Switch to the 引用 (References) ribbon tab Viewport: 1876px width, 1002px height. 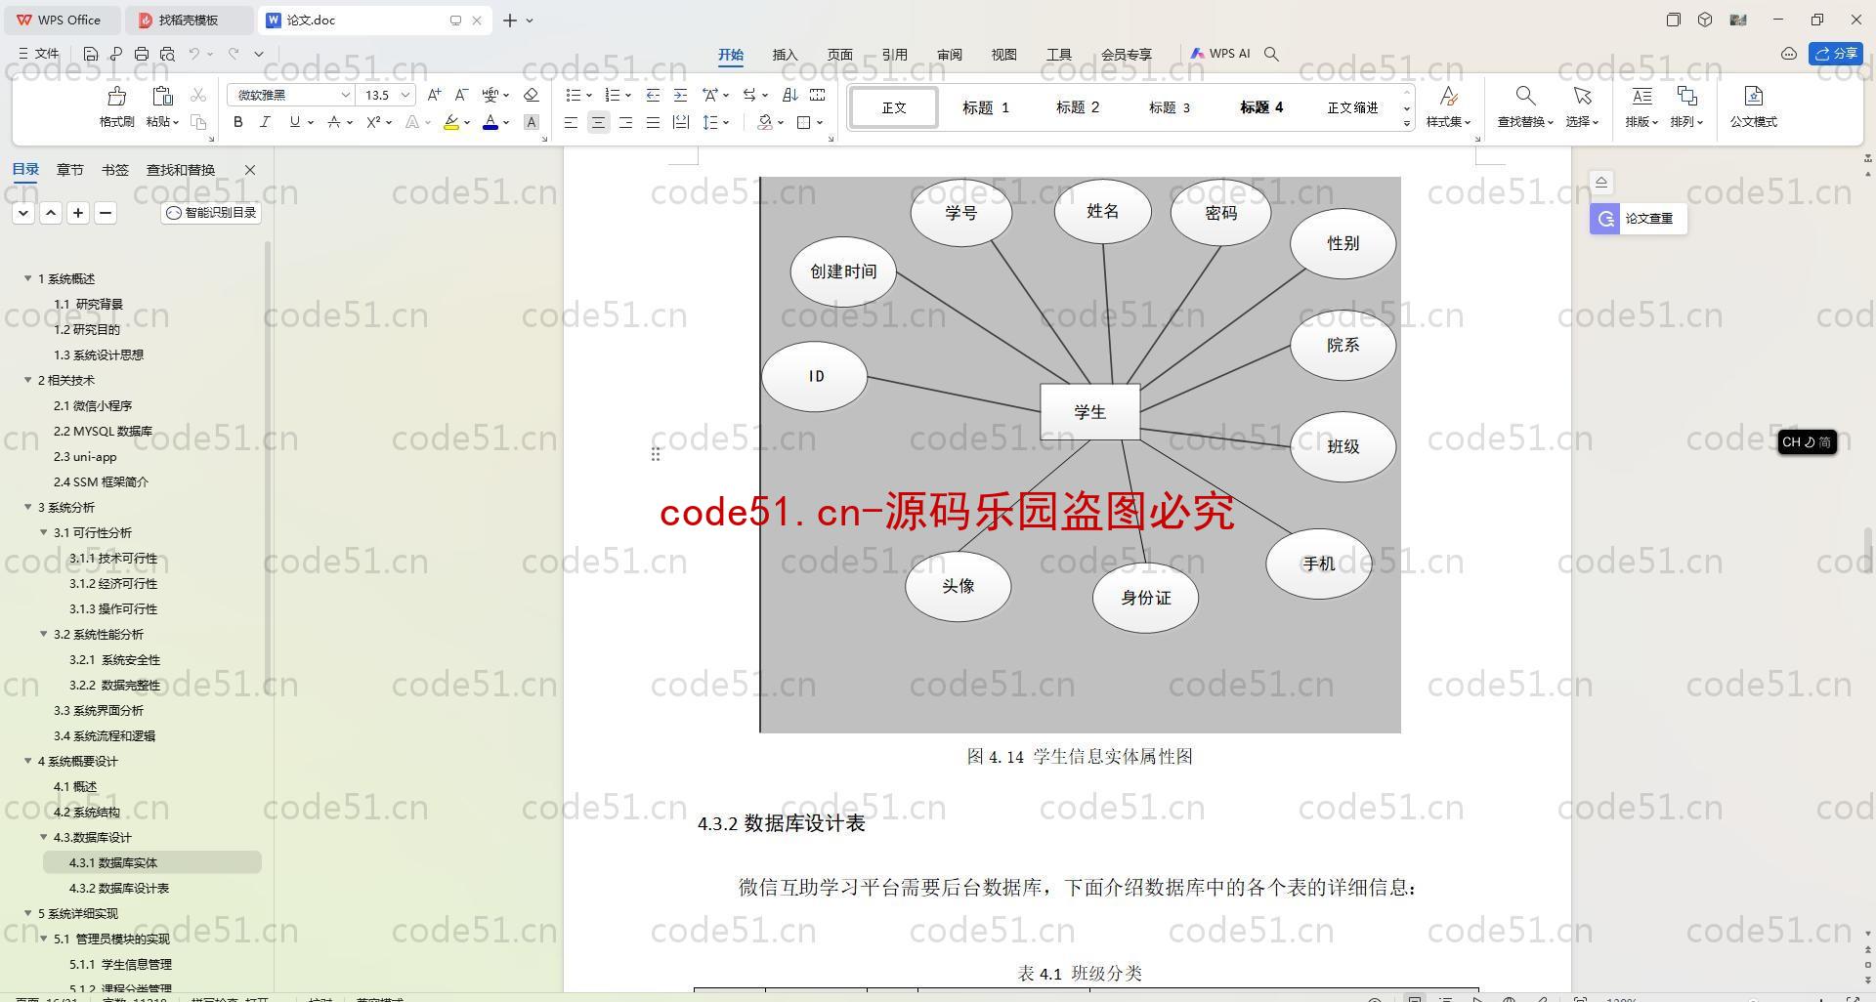coord(894,55)
